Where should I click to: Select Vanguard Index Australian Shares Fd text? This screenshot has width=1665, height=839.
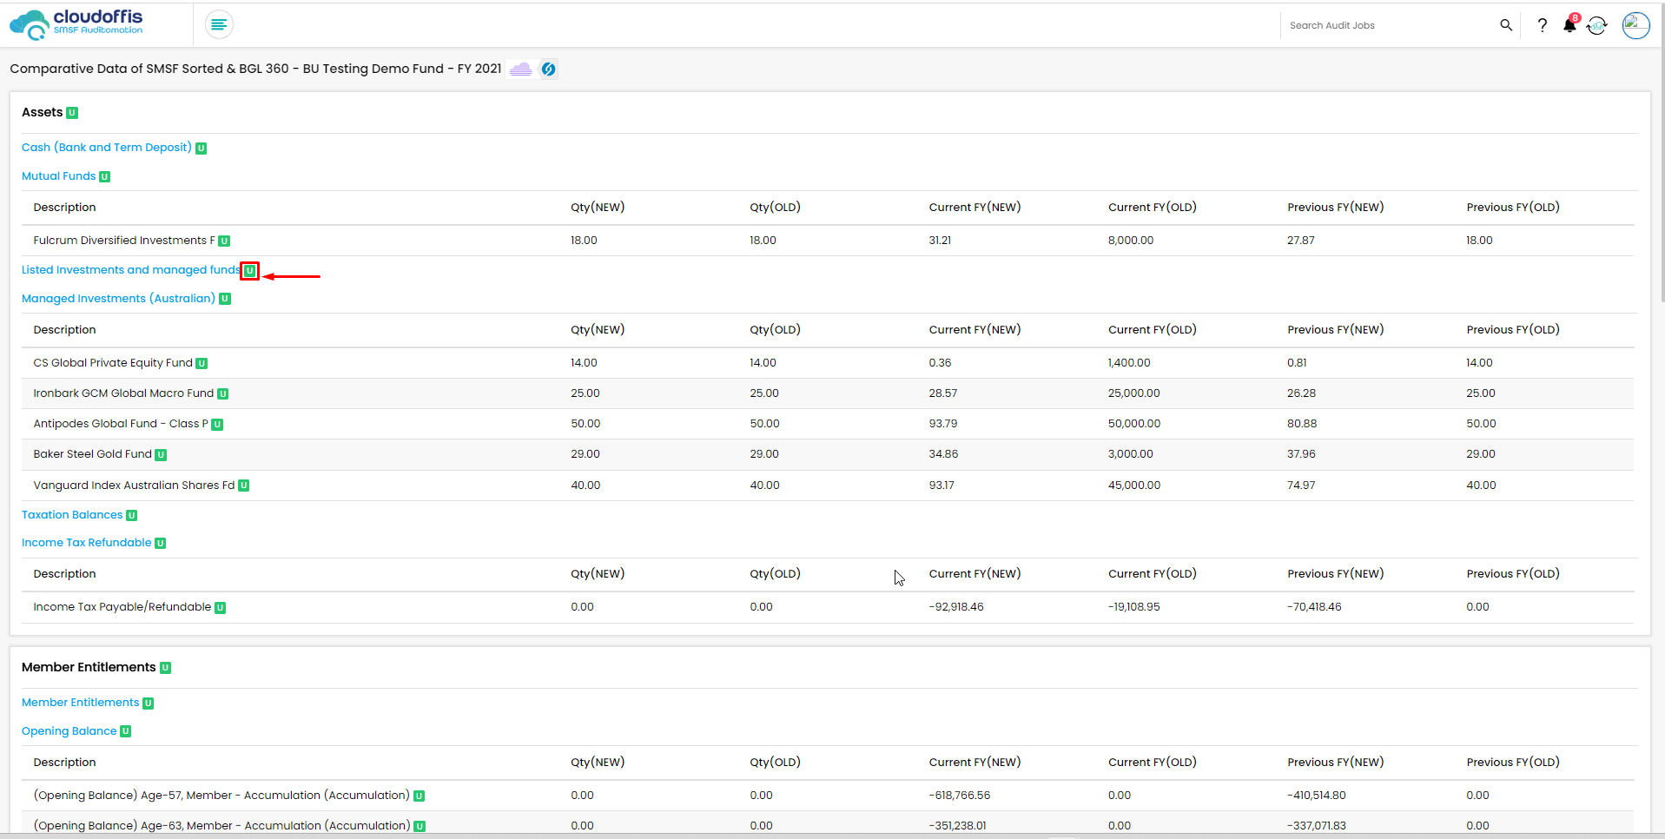(135, 486)
